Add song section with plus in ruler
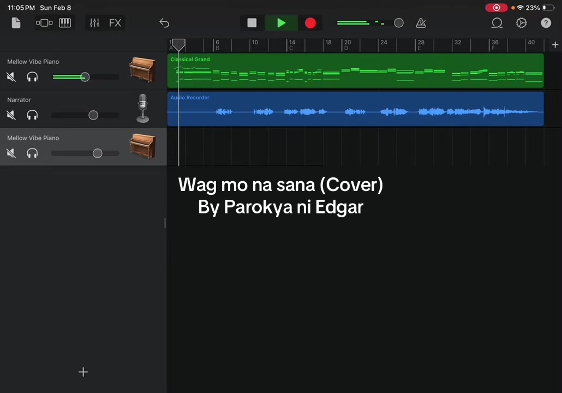This screenshot has width=562, height=393. pyautogui.click(x=555, y=45)
